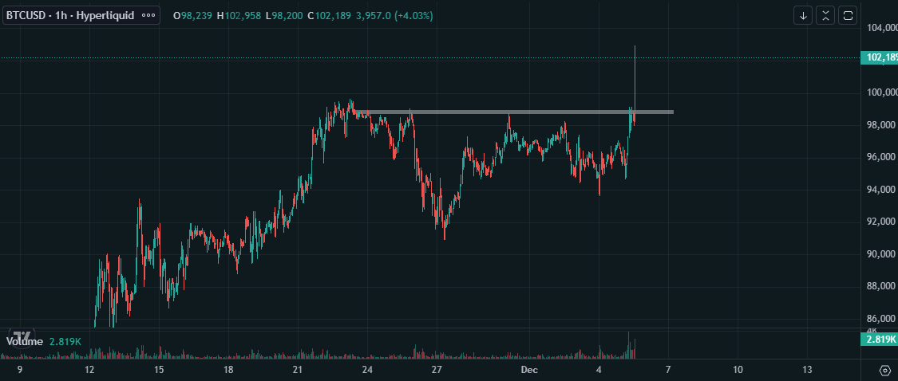898x381 pixels.
Task: Click the 88,000 price axis label
Action: click(x=883, y=286)
